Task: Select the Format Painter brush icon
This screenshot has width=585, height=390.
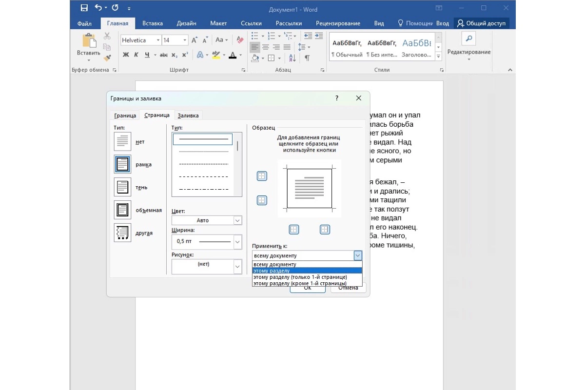Action: (107, 58)
